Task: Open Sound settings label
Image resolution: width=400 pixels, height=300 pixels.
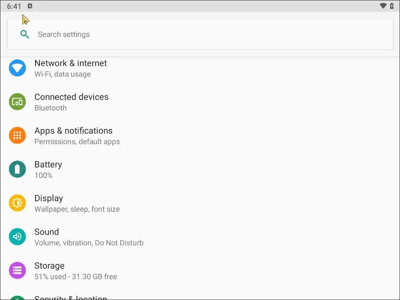Action: [x=46, y=232]
